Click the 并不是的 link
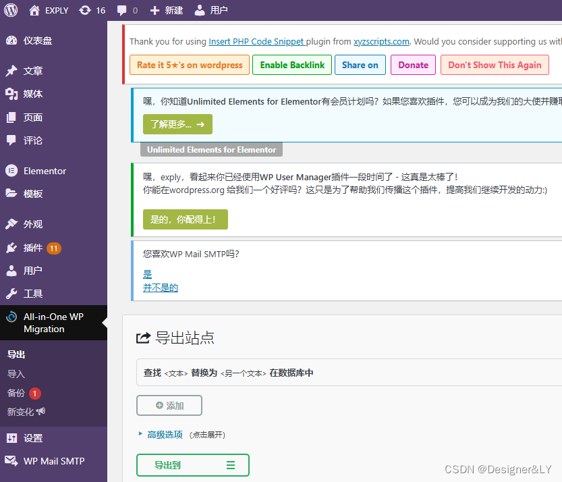Screen dimensions: 562x482 pos(161,288)
